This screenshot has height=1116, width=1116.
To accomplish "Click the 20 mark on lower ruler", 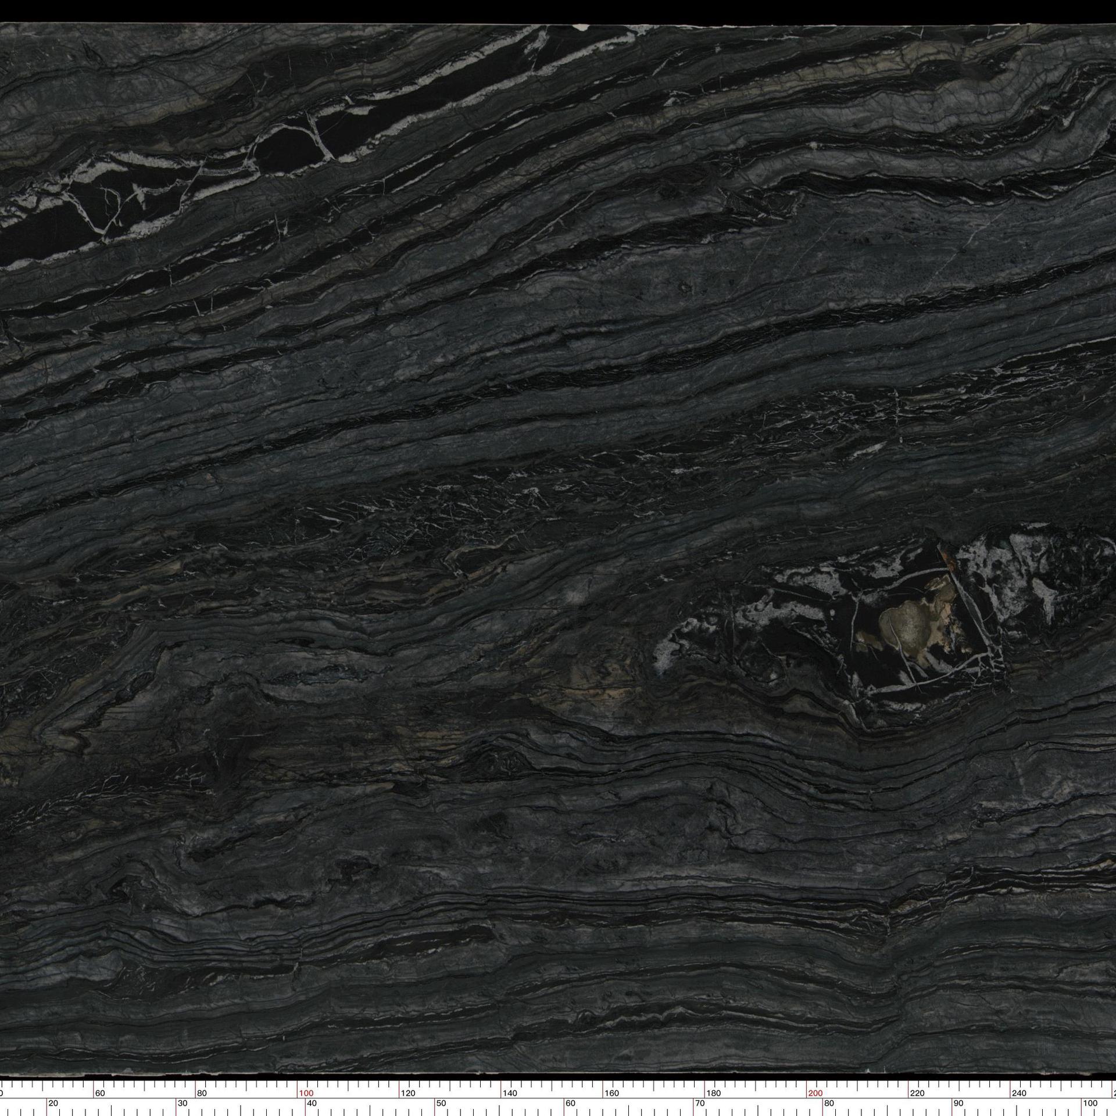I will [53, 1103].
